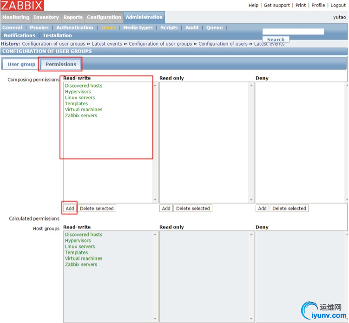The height and width of the screenshot is (323, 349).
Task: Click inside the empty composing Deny listbox
Action: 302,142
